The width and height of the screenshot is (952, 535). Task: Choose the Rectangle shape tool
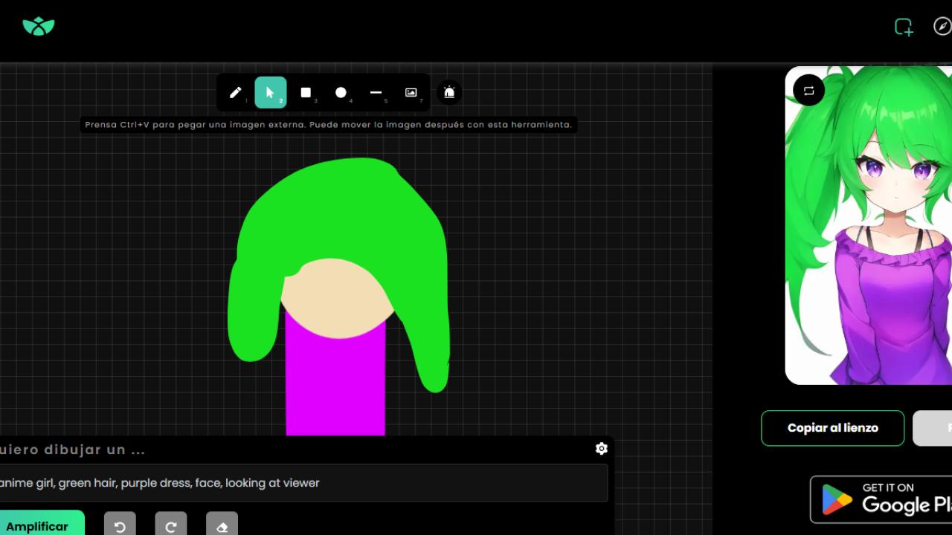click(306, 93)
